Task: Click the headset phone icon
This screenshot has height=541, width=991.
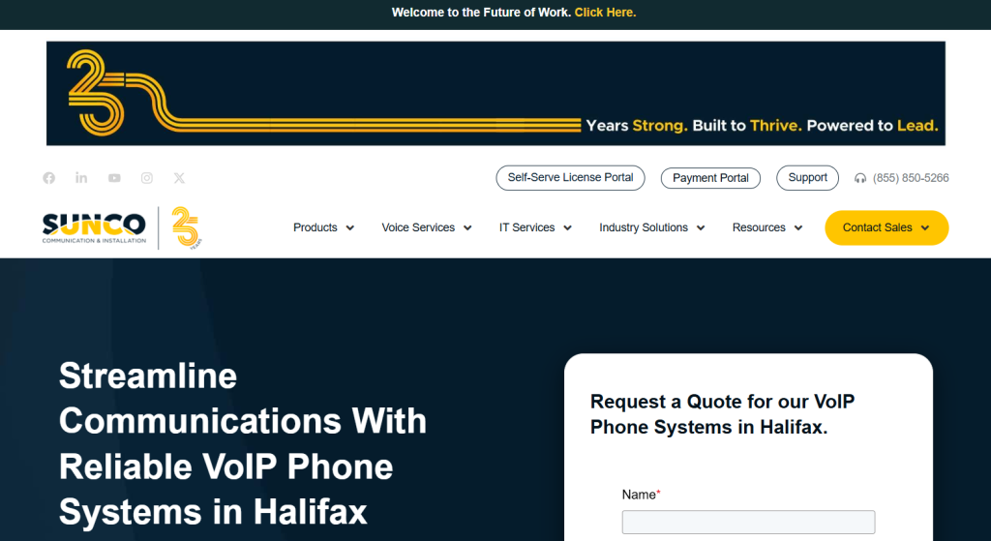Action: point(860,178)
